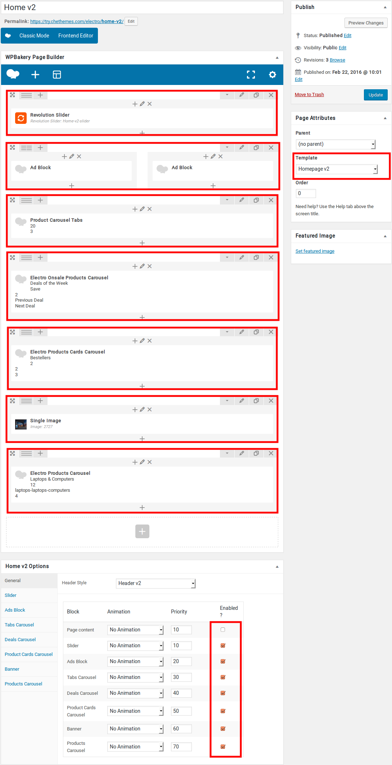Open the Frontend Editor

[76, 36]
